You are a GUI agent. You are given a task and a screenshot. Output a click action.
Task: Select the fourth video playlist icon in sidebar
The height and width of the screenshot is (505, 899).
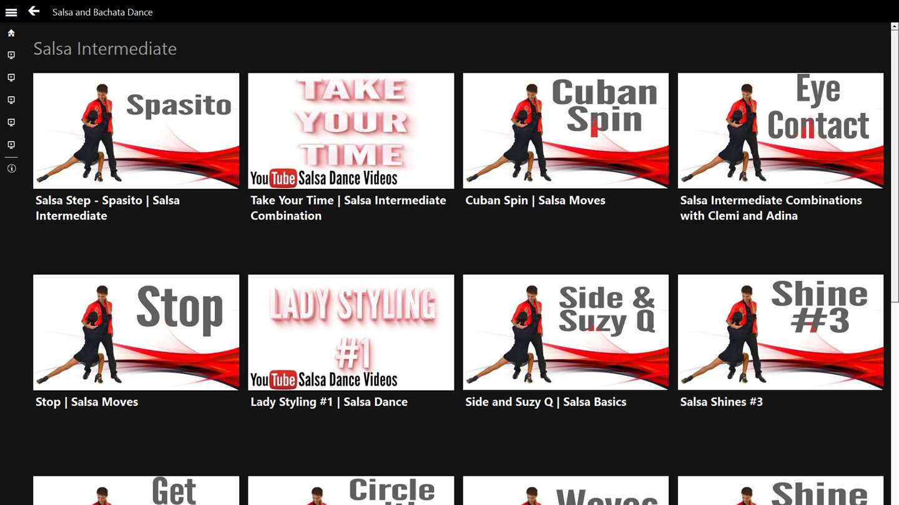click(x=11, y=123)
